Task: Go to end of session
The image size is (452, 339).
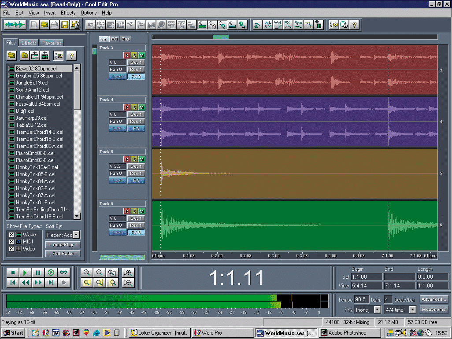Action: tap(51, 283)
